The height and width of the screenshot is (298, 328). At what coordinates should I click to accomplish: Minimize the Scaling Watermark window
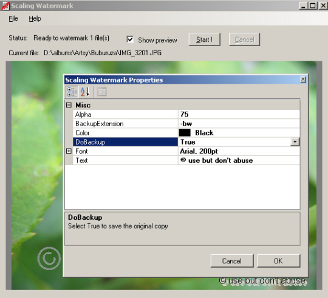(303, 5)
